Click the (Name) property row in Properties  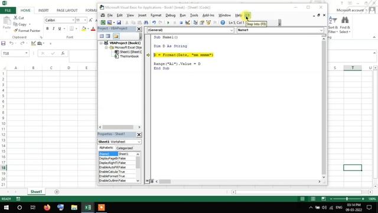118,154
